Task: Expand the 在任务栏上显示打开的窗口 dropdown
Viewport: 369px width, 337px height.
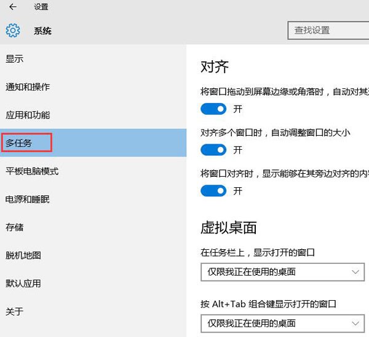Action: tap(282, 272)
